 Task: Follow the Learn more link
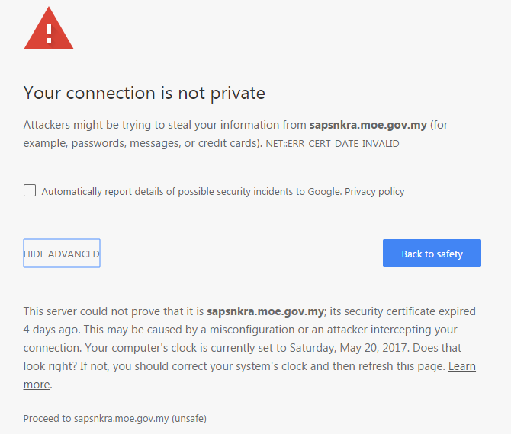(x=461, y=366)
